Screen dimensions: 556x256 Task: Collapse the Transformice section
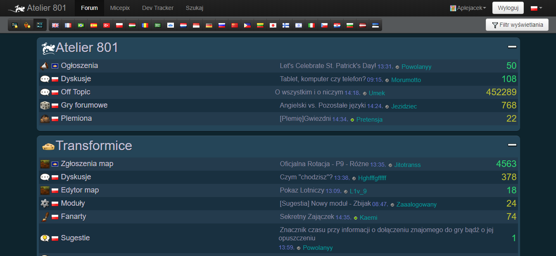pyautogui.click(x=512, y=145)
